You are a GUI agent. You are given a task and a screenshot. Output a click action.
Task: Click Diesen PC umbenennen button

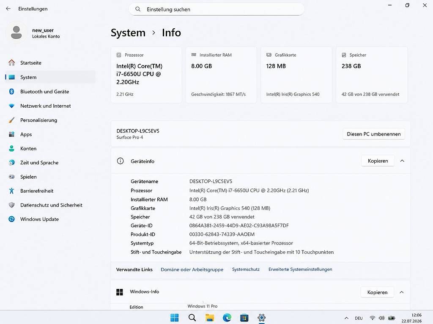[374, 134]
